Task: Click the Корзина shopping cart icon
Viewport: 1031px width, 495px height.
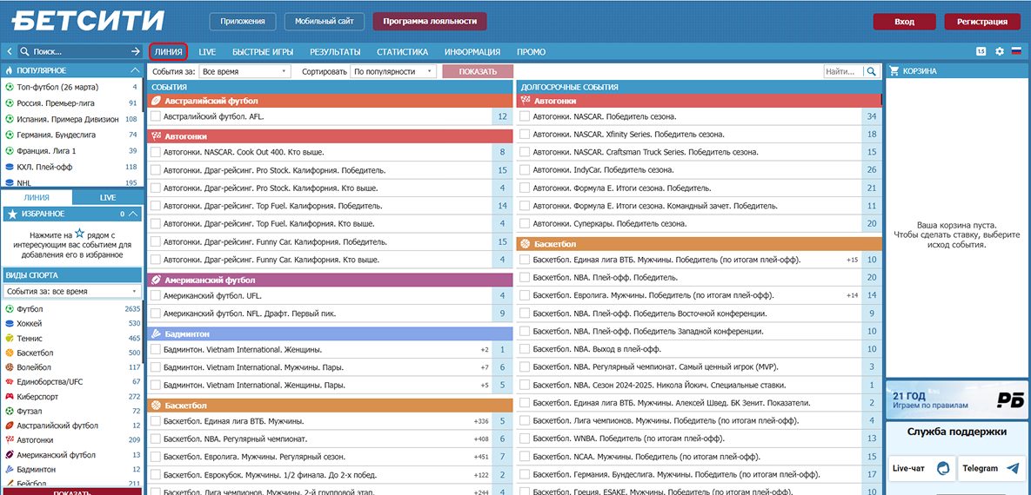Action: pos(894,71)
